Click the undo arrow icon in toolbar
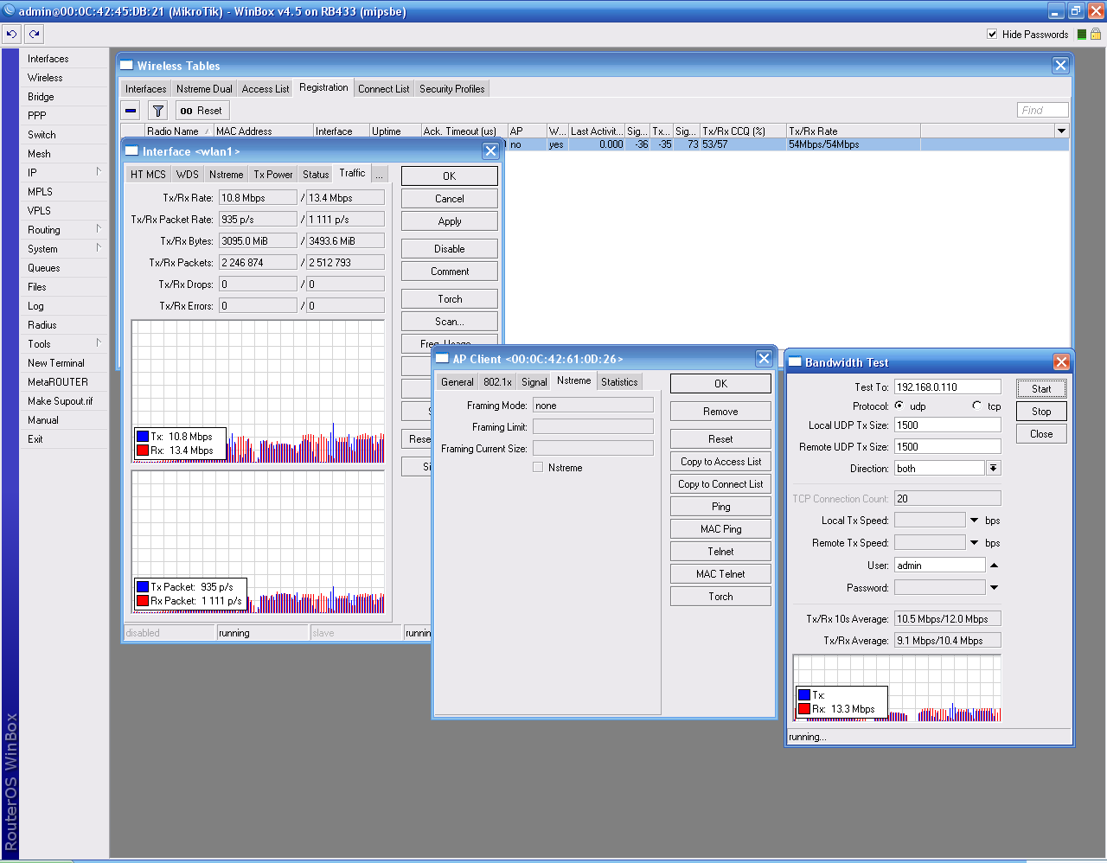 coord(11,35)
